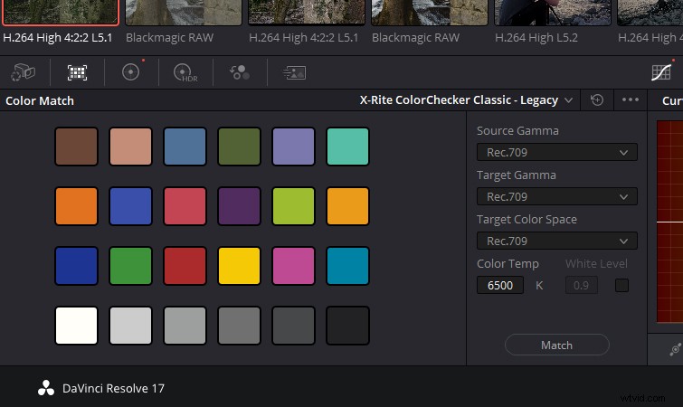Open Color Match options three-dot menu

click(631, 100)
